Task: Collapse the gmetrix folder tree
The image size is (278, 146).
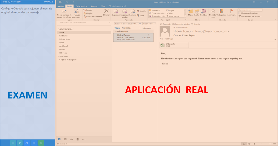Action: pyautogui.click(x=58, y=29)
